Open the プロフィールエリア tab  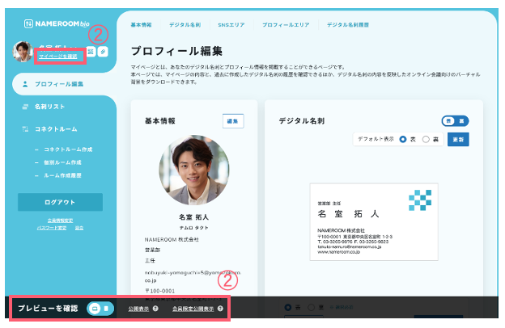286,25
